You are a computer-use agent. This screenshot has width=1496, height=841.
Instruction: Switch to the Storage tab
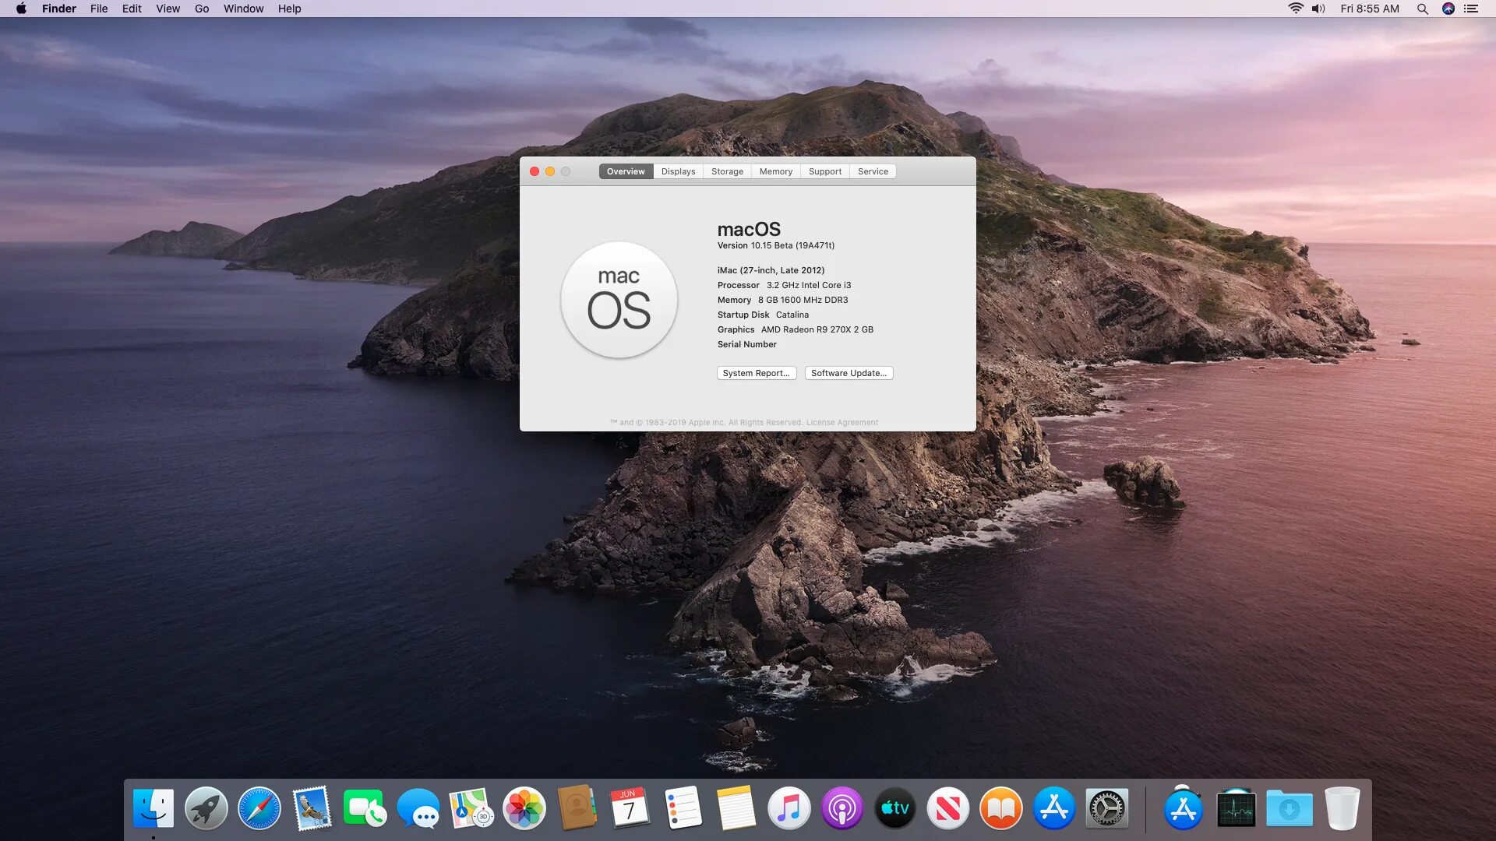click(728, 171)
